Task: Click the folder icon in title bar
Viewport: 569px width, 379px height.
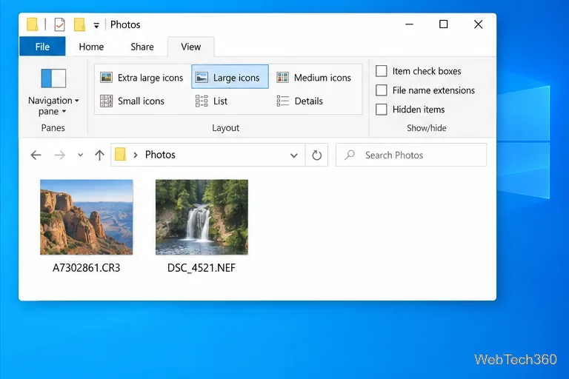Action: pos(33,24)
